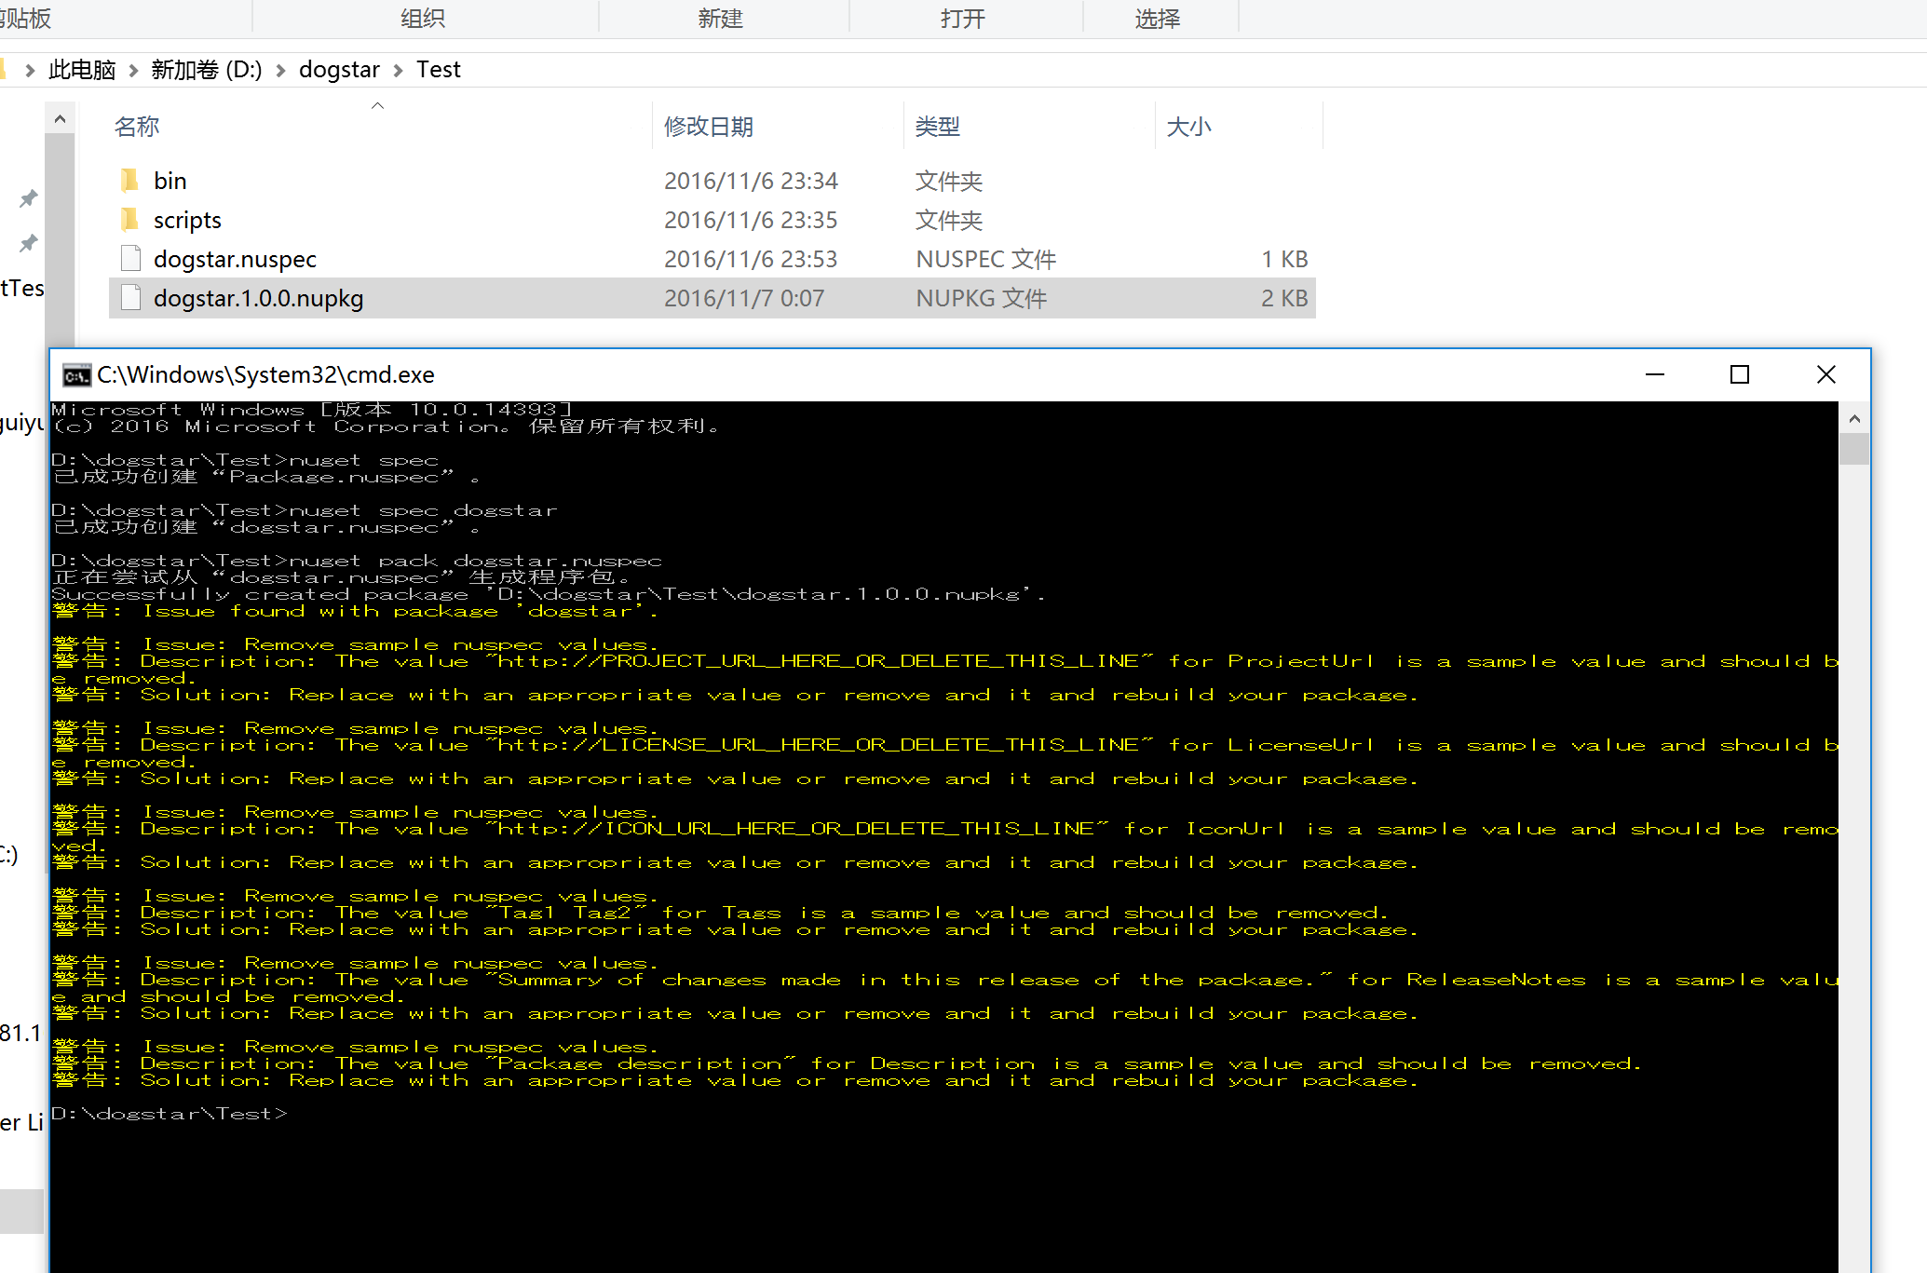Click the dogstar.1.0.0.nupkg file icon
This screenshot has height=1273, width=1927.
tap(130, 298)
